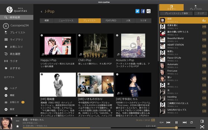This screenshot has width=208, height=130.
Task: Favorite the current track with star icon
Action: (x=18, y=126)
